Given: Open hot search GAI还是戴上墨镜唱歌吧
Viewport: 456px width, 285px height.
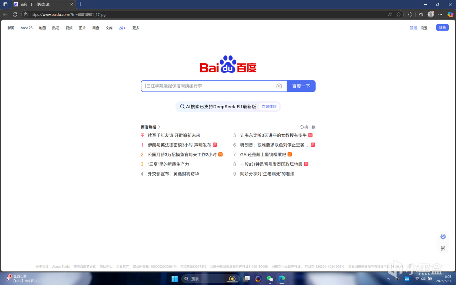Looking at the screenshot, I should [263, 155].
